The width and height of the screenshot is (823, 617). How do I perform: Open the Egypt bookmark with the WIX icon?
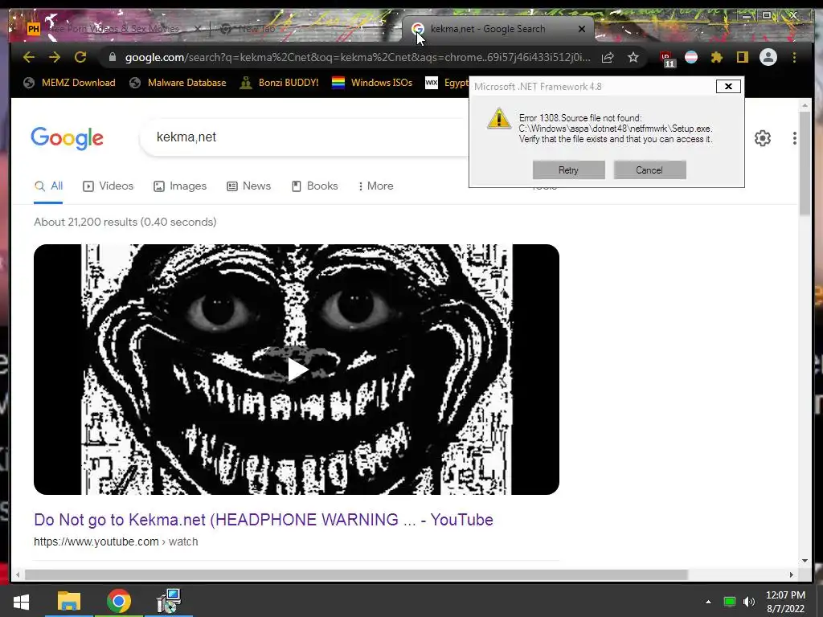pyautogui.click(x=447, y=83)
